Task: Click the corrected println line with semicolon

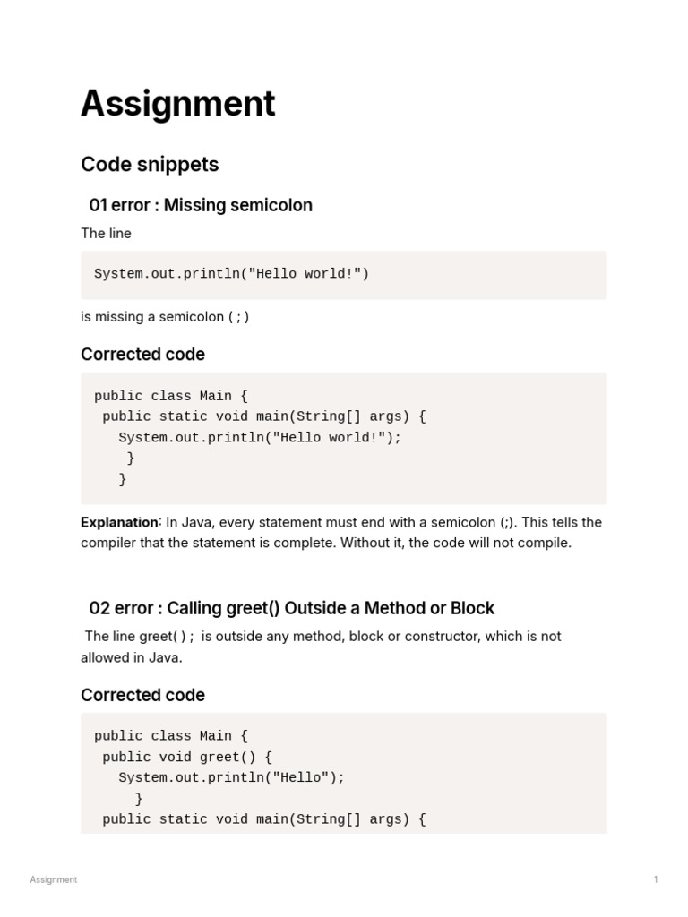Action: (x=260, y=437)
